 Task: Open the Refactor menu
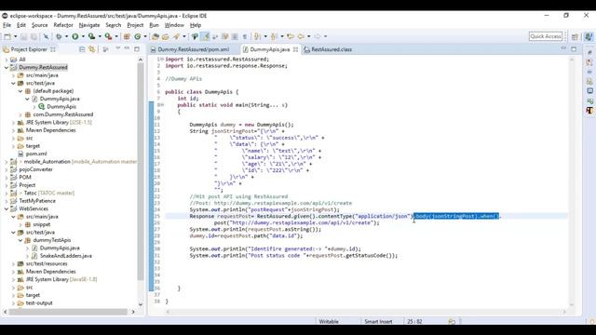pyautogui.click(x=63, y=25)
